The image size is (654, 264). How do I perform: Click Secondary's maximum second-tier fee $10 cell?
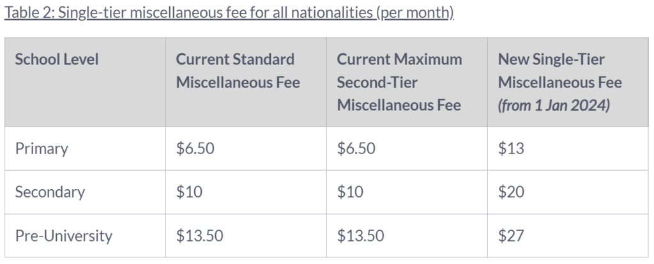(x=350, y=192)
